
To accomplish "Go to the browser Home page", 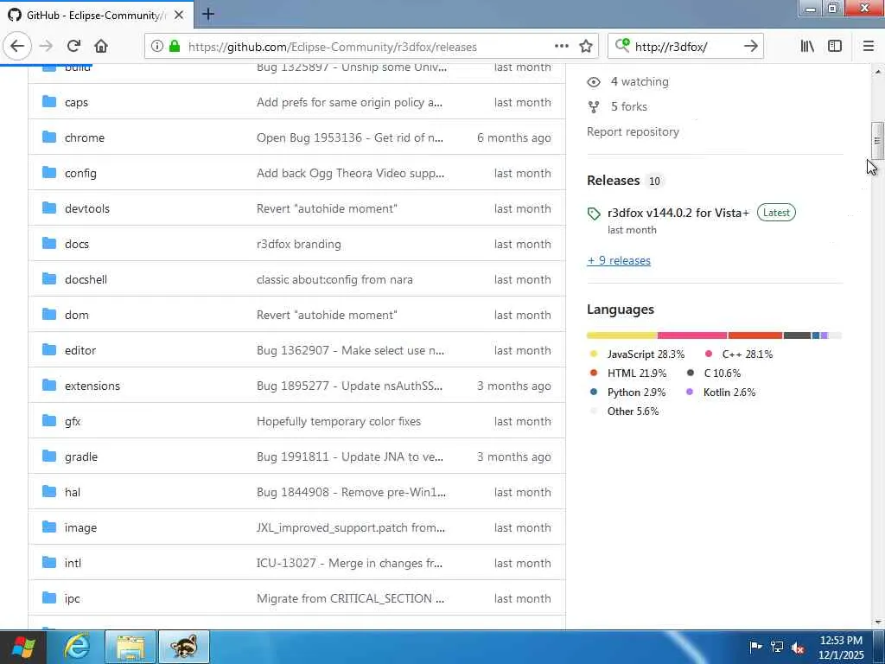I will pos(101,47).
